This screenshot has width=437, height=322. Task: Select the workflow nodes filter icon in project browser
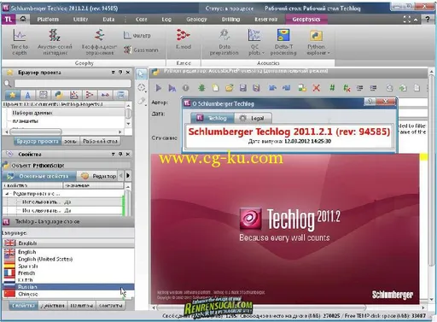[x=90, y=95]
